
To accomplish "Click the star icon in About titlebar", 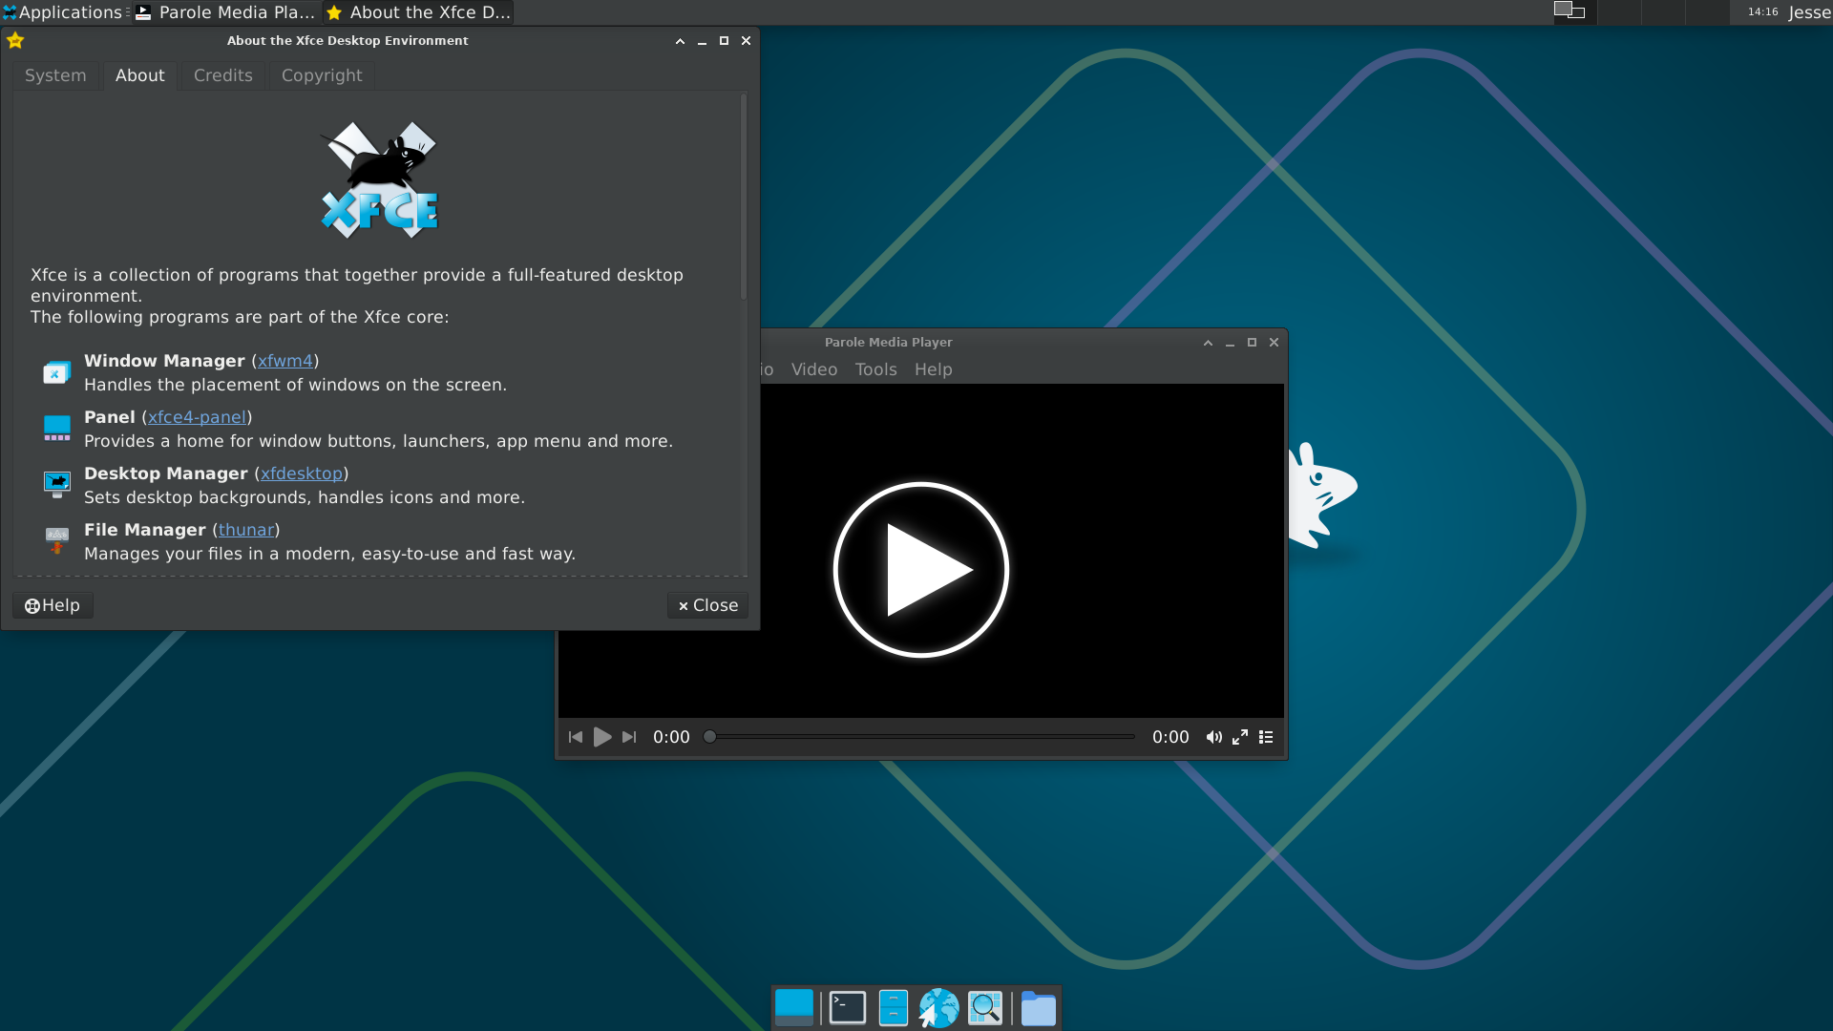I will (15, 40).
